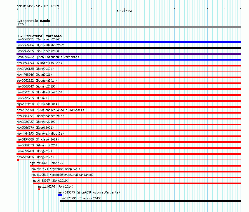This screenshot has width=249, height=212.
Task: Select the 3q26.1 band label
Action: tap(22, 24)
